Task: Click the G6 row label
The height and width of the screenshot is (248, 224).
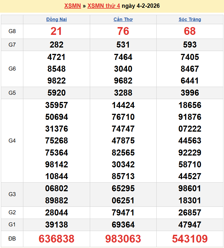Action: tap(12, 69)
